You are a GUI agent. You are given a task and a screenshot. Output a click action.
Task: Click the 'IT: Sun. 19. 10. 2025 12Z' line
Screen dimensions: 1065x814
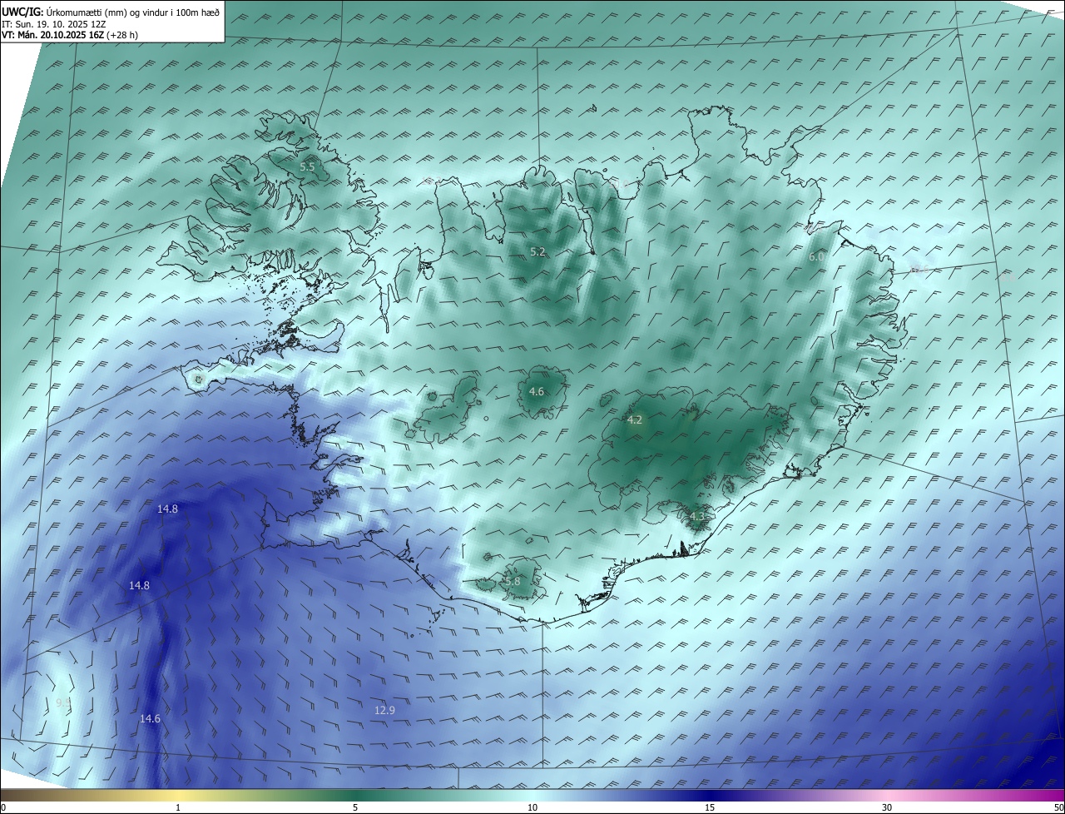click(x=54, y=24)
